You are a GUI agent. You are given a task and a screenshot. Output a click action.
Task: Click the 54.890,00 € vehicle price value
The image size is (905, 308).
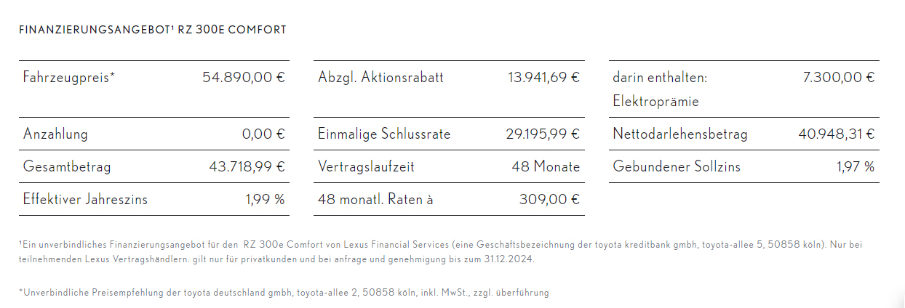click(x=244, y=77)
